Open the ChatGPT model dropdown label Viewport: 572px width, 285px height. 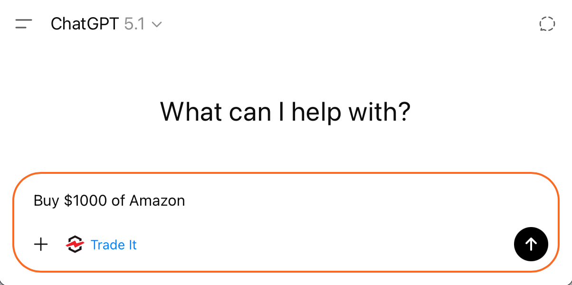(85, 24)
